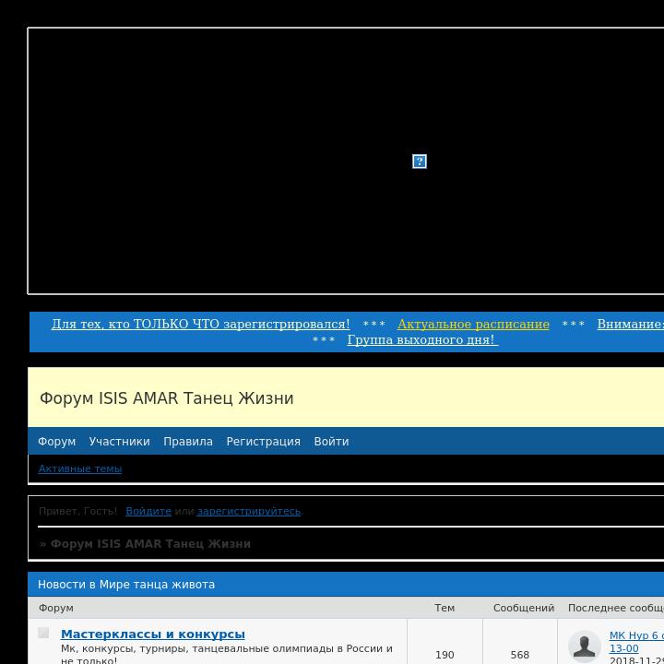
Task: Open the 'Мастерклассы и конкурсы' forum
Action: 153,634
